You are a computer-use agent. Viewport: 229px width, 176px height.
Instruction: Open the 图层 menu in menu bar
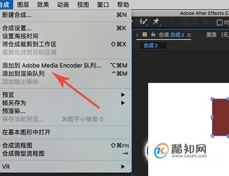[23, 5]
